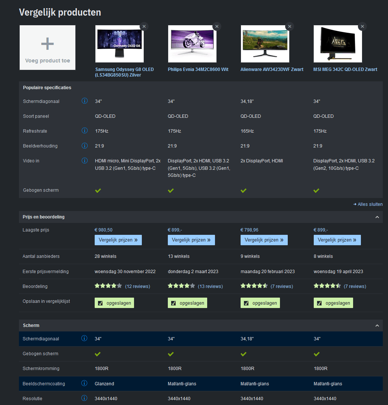388x405 pixels.
Task: Open Philips Evnia 34M2C8600 Wit link
Action: [198, 69]
